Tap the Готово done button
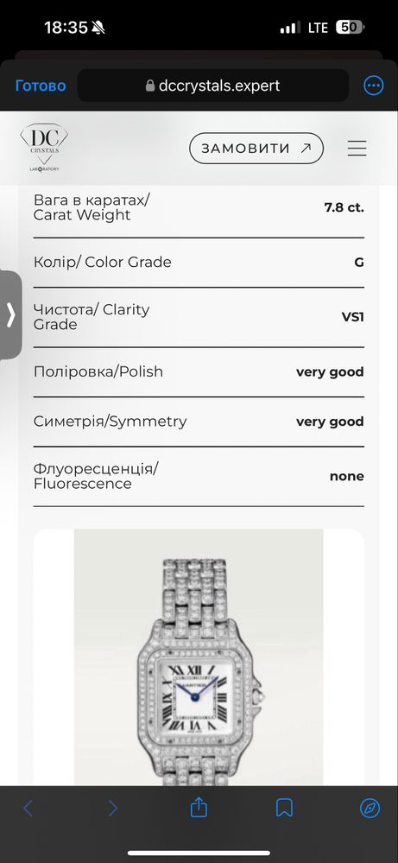This screenshot has width=398, height=863. click(x=41, y=86)
